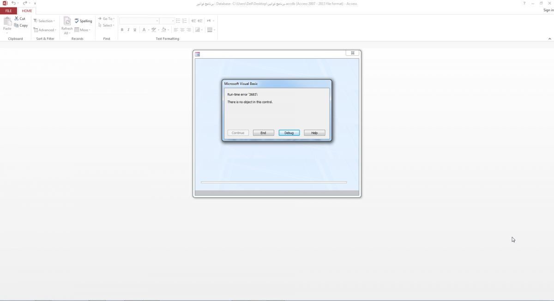Open the FILE tab

coord(9,11)
